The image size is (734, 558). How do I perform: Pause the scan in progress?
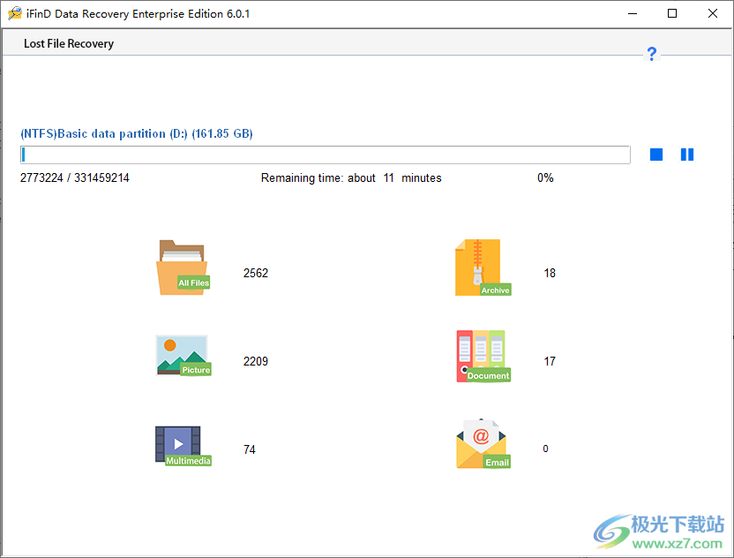[686, 155]
